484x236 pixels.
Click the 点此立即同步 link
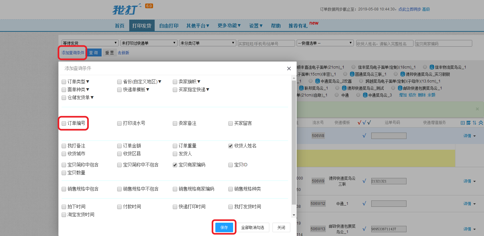(410, 9)
